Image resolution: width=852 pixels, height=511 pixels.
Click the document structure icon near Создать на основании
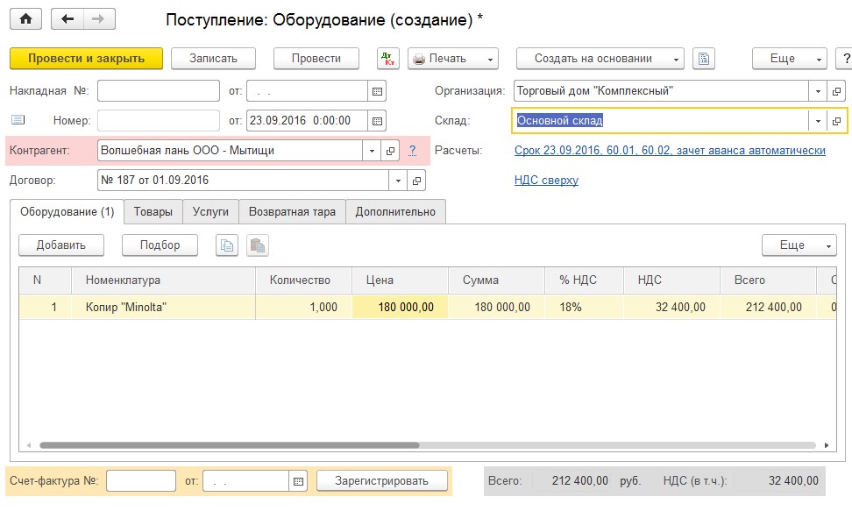click(704, 58)
